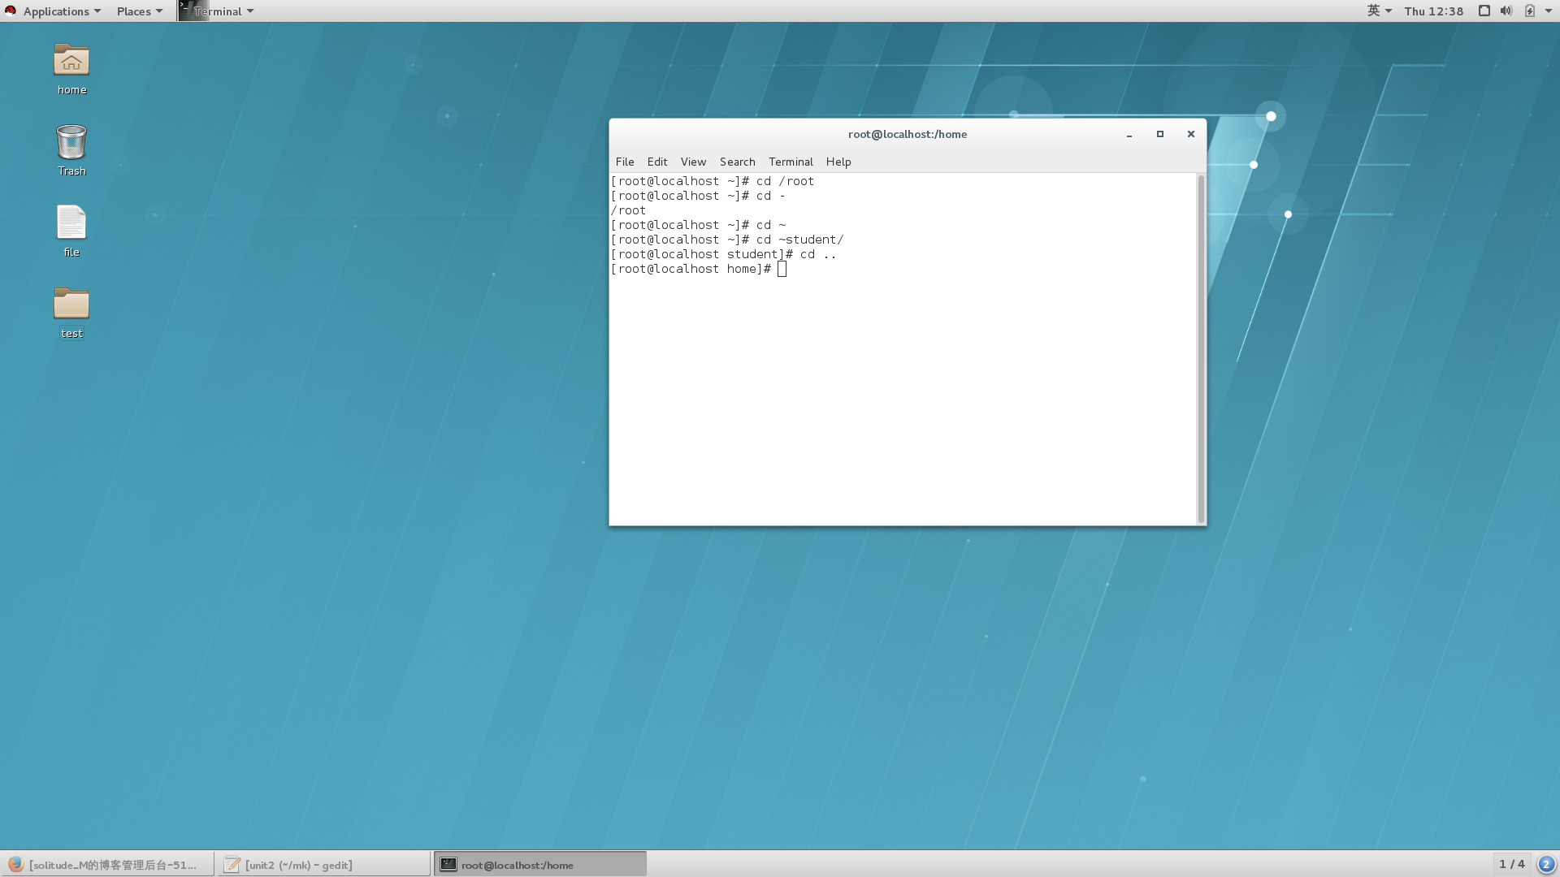The height and width of the screenshot is (877, 1560).
Task: Click the terminal title bar root@localhost:/home
Action: coord(907,135)
